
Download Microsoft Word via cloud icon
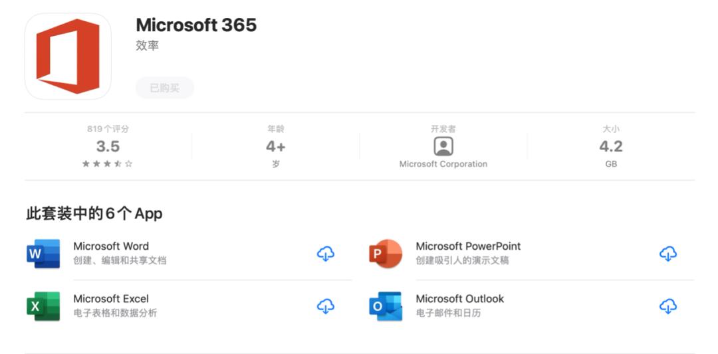(x=326, y=254)
